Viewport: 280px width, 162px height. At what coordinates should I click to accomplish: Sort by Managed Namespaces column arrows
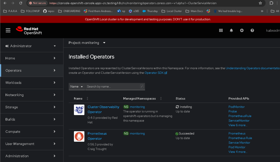click(x=161, y=98)
